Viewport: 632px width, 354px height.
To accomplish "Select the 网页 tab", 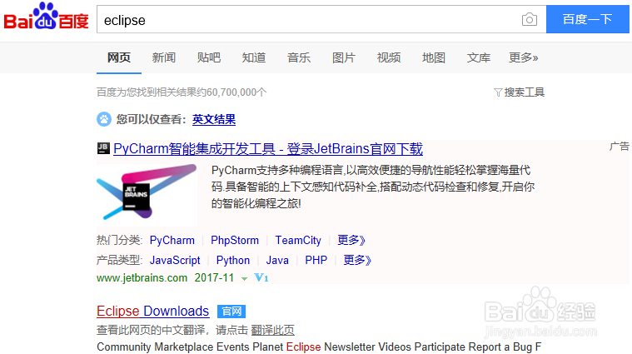I will (119, 57).
